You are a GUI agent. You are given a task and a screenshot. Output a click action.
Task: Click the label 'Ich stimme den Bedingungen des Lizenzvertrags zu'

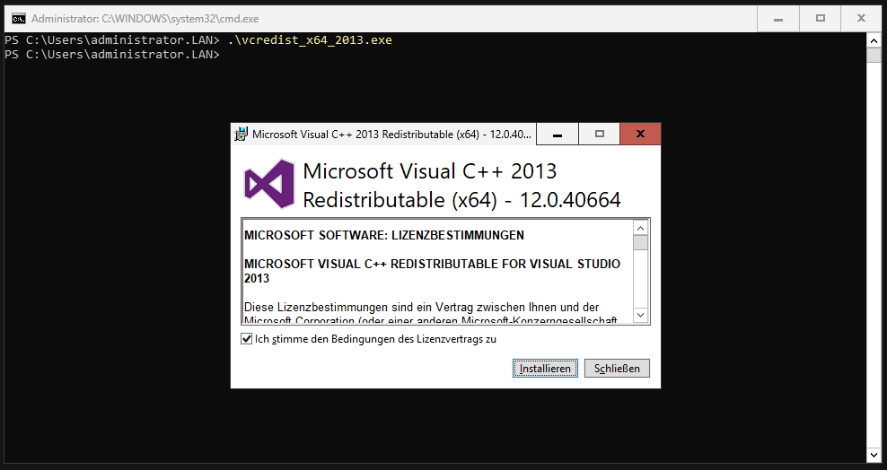[x=375, y=339]
